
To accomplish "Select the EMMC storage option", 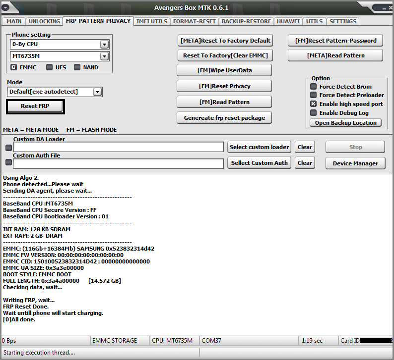I will point(14,67).
